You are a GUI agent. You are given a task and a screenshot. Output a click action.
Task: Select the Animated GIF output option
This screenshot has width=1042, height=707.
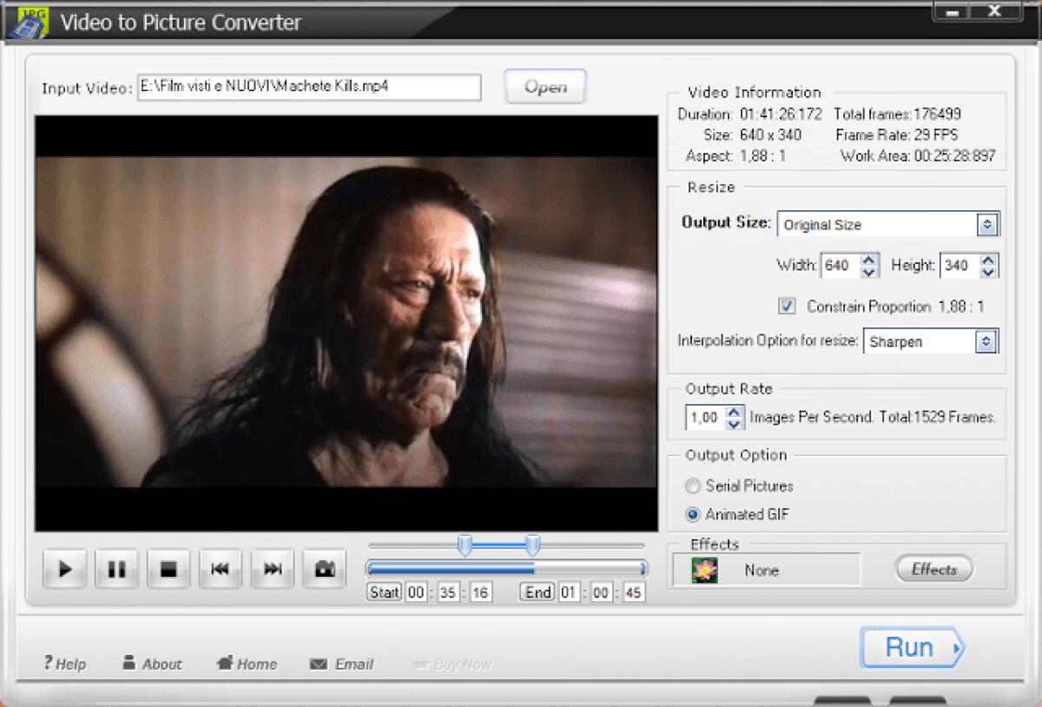point(693,514)
